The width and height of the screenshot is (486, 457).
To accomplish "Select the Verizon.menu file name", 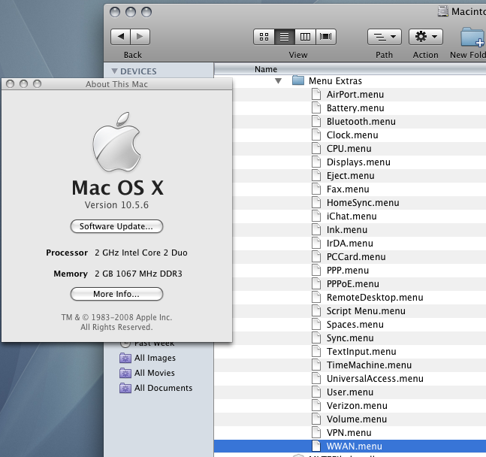I will [357, 406].
